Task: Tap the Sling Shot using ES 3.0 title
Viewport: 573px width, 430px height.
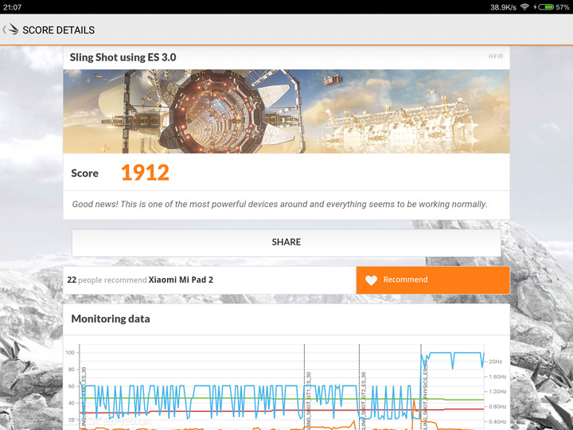Action: click(123, 57)
